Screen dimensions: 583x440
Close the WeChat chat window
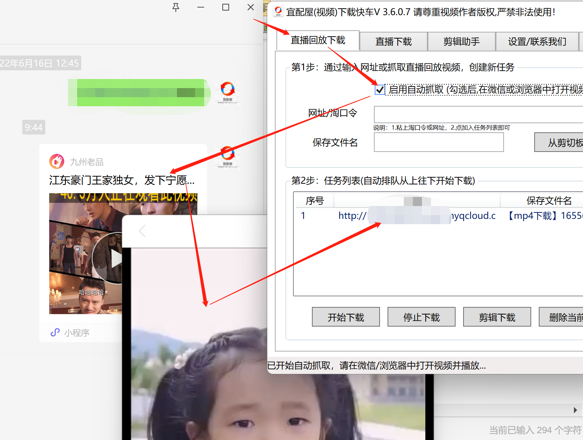click(x=251, y=8)
